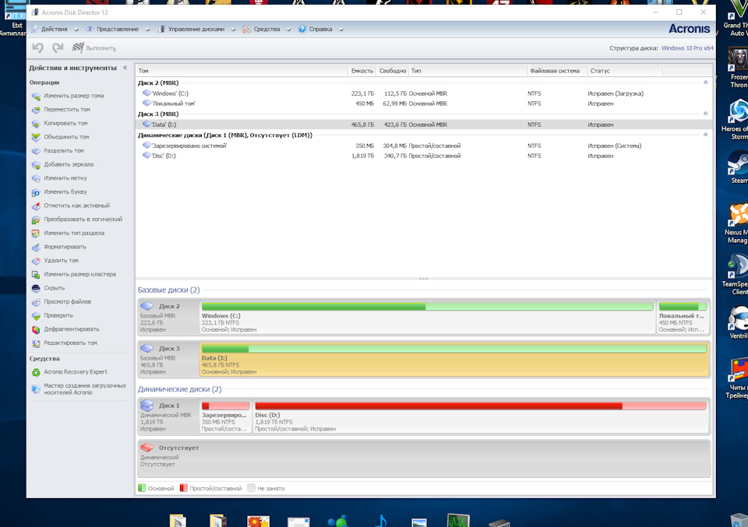The height and width of the screenshot is (527, 748).
Task: Choose Переместить том in operations
Action: coord(61,110)
